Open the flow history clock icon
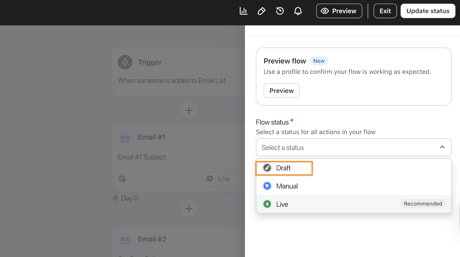The width and height of the screenshot is (460, 257). (x=280, y=11)
